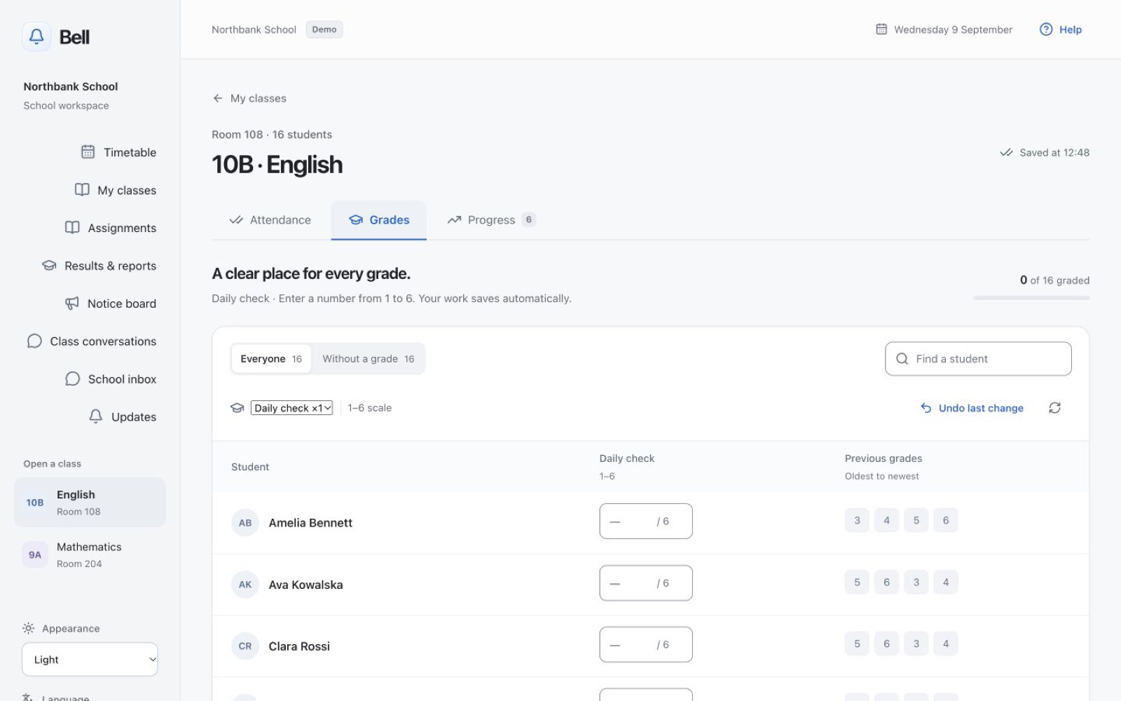This screenshot has height=701, width=1121.
Task: Click the Demo badge
Action: pos(324,29)
